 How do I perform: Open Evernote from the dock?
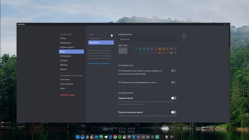[101, 137]
